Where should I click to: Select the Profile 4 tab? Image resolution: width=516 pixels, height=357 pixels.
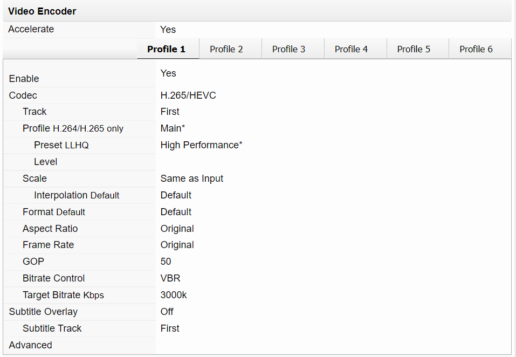(351, 49)
